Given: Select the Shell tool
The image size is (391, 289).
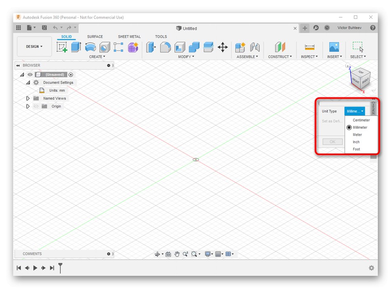Looking at the screenshot, I should pos(180,47).
